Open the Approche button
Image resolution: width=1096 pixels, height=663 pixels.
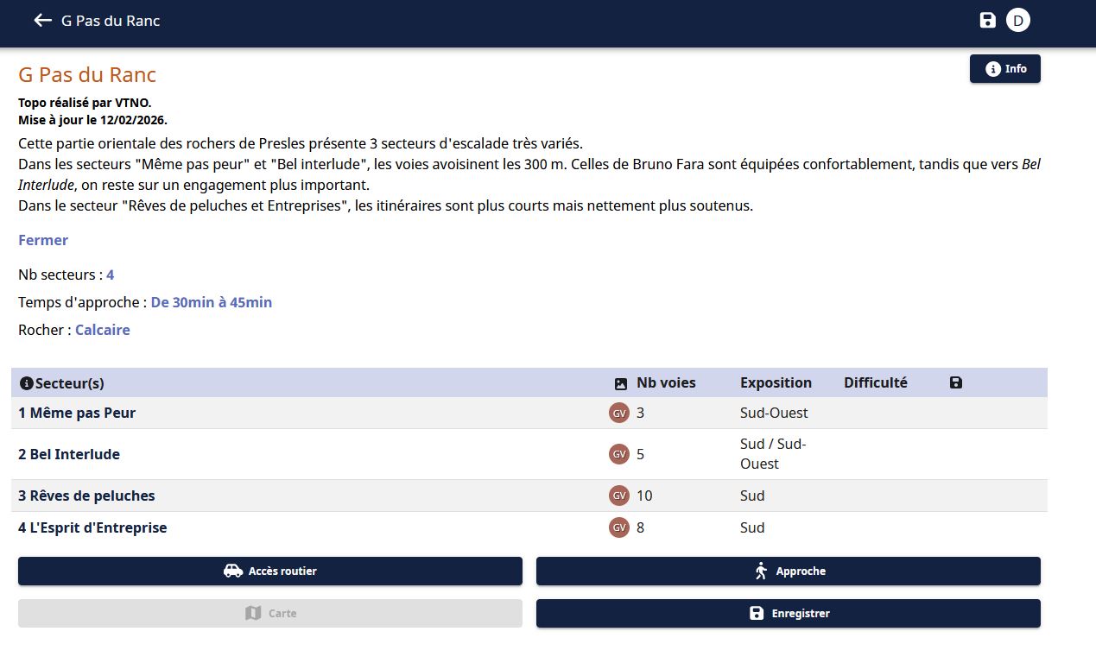point(789,571)
